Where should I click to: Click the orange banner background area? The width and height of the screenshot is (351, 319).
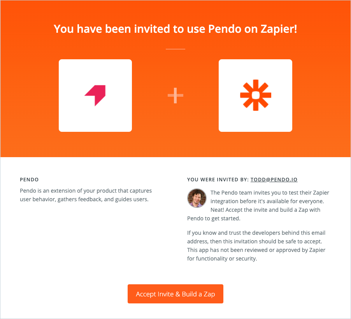click(175, 144)
